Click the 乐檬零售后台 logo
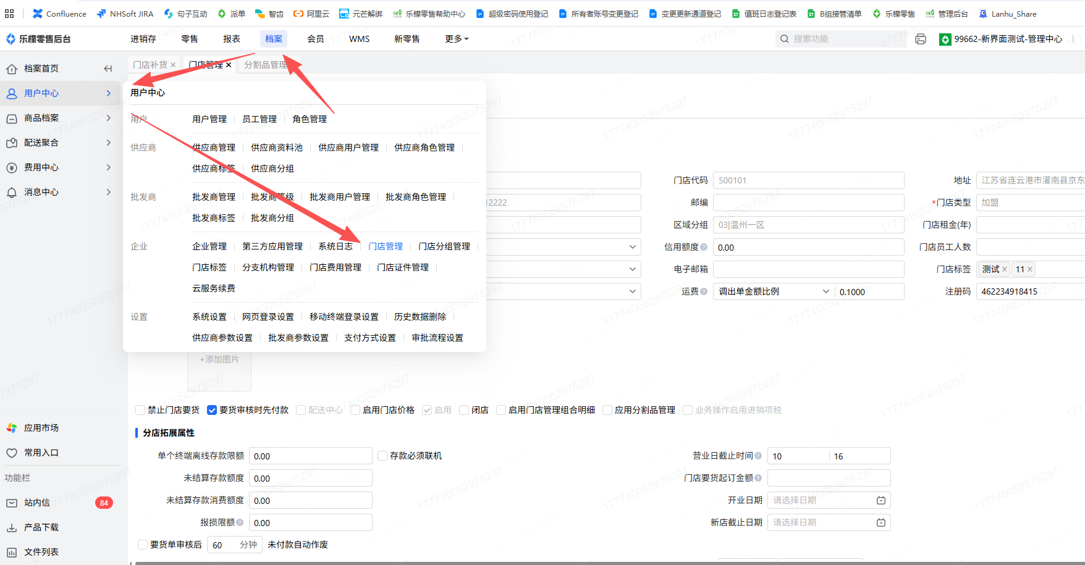The height and width of the screenshot is (565, 1085). pos(38,39)
